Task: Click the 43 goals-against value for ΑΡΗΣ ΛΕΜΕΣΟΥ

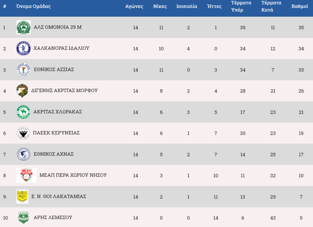Action: point(273,218)
